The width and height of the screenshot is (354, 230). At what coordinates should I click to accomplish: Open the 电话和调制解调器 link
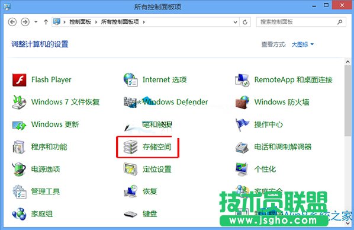click(282, 147)
